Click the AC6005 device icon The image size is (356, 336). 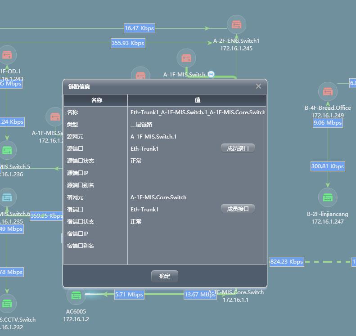76,296
